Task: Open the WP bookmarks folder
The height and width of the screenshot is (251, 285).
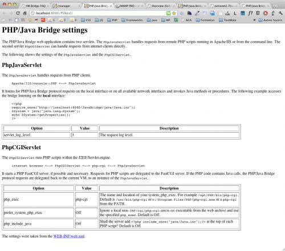Action: (166, 20)
